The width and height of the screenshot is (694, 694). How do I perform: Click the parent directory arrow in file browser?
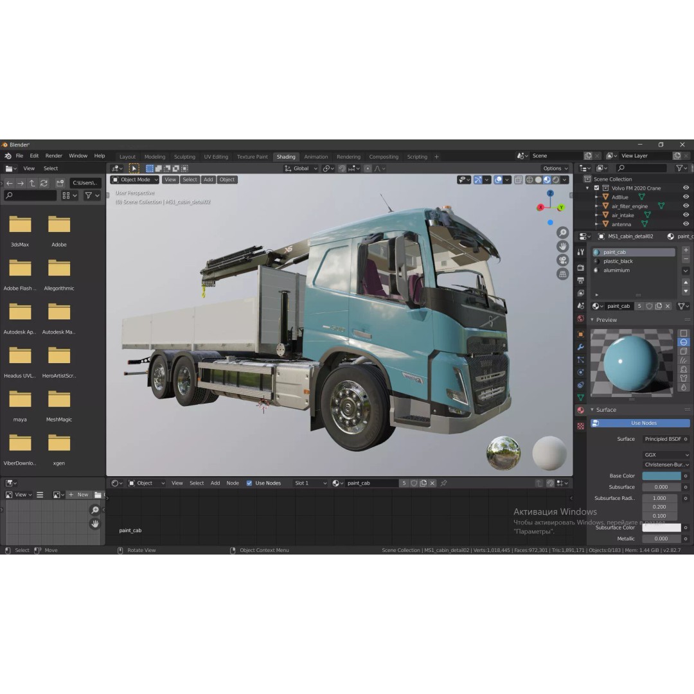tap(32, 182)
